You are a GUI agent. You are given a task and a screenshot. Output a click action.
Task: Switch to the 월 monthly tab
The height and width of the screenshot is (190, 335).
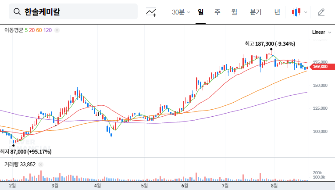(x=235, y=12)
